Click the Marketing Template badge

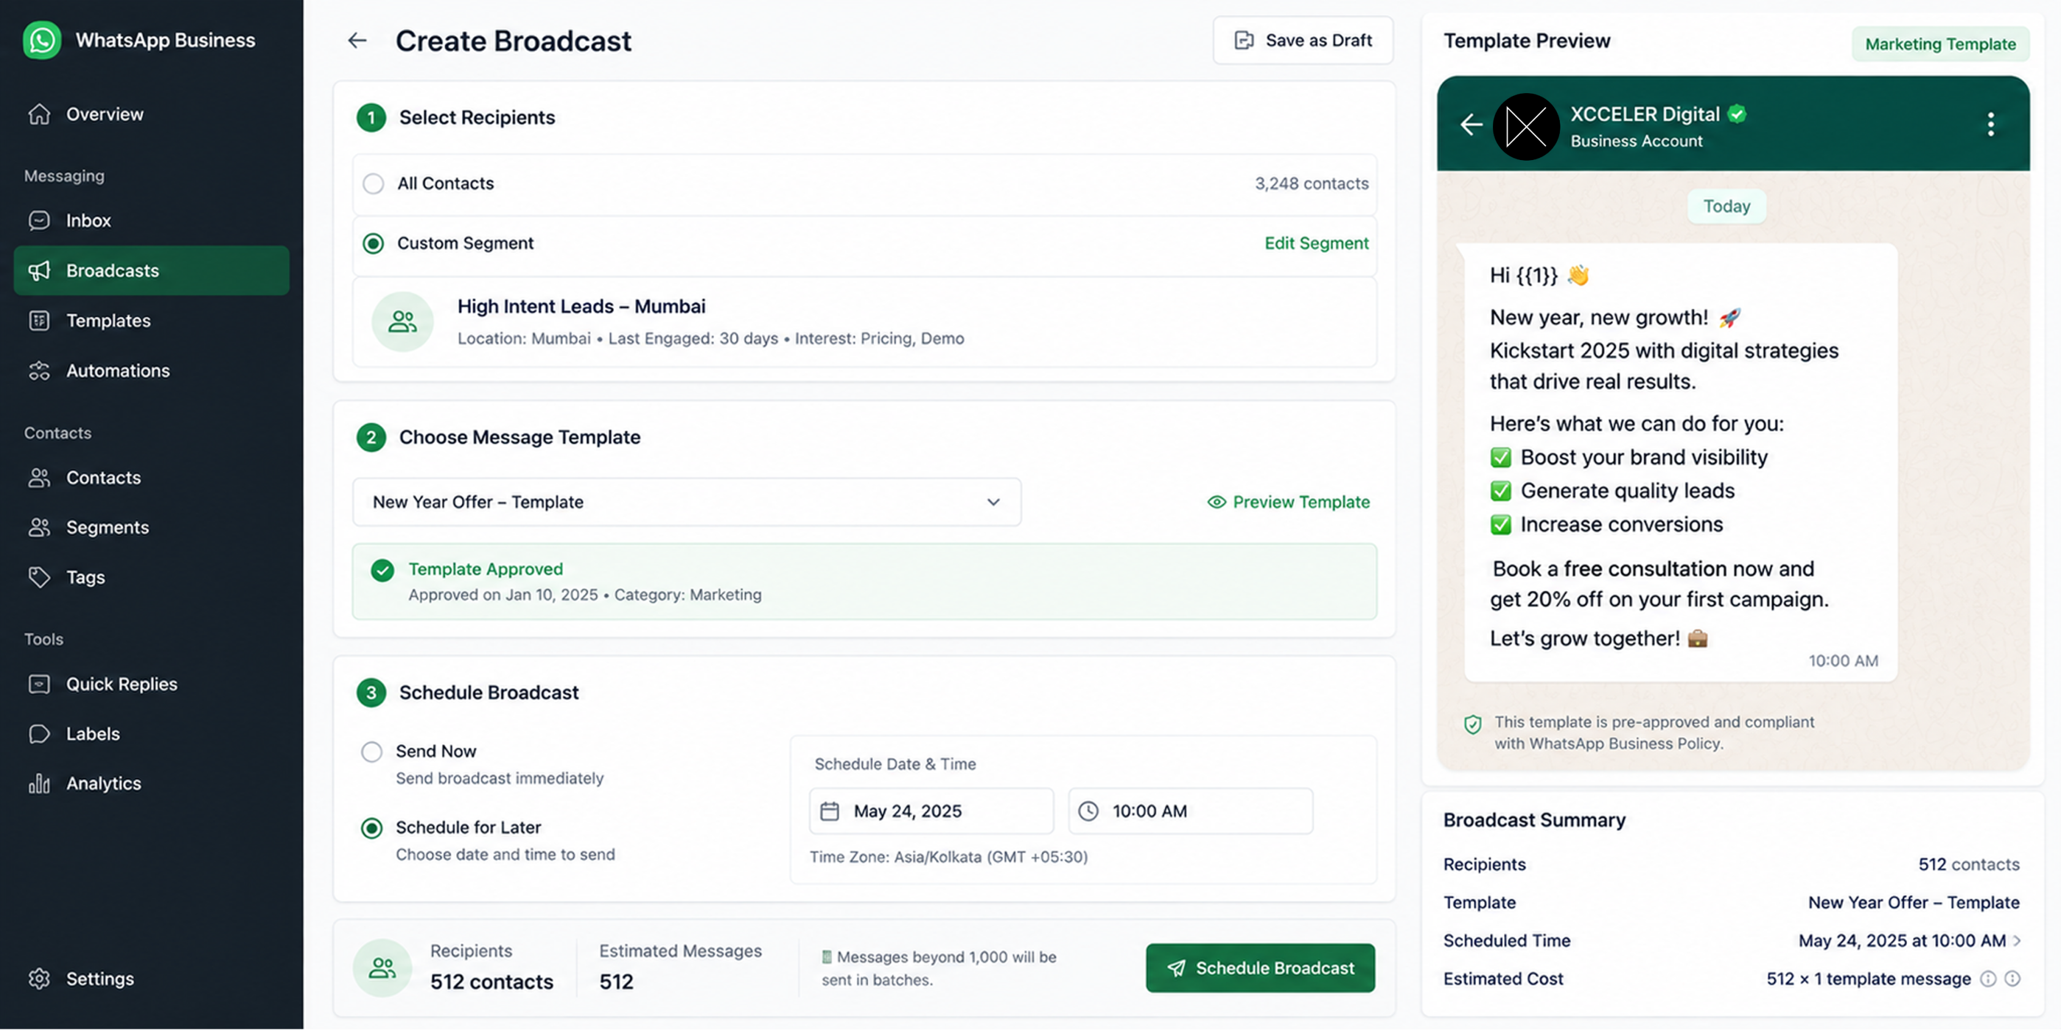(1940, 44)
